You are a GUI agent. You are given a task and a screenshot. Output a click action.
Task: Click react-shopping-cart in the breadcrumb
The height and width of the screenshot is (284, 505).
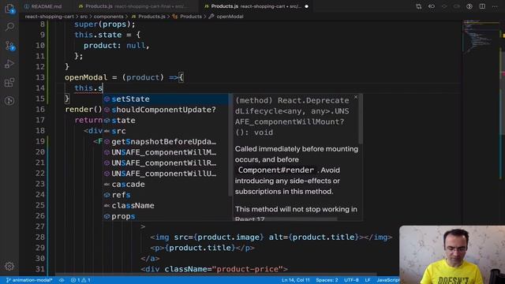point(49,17)
